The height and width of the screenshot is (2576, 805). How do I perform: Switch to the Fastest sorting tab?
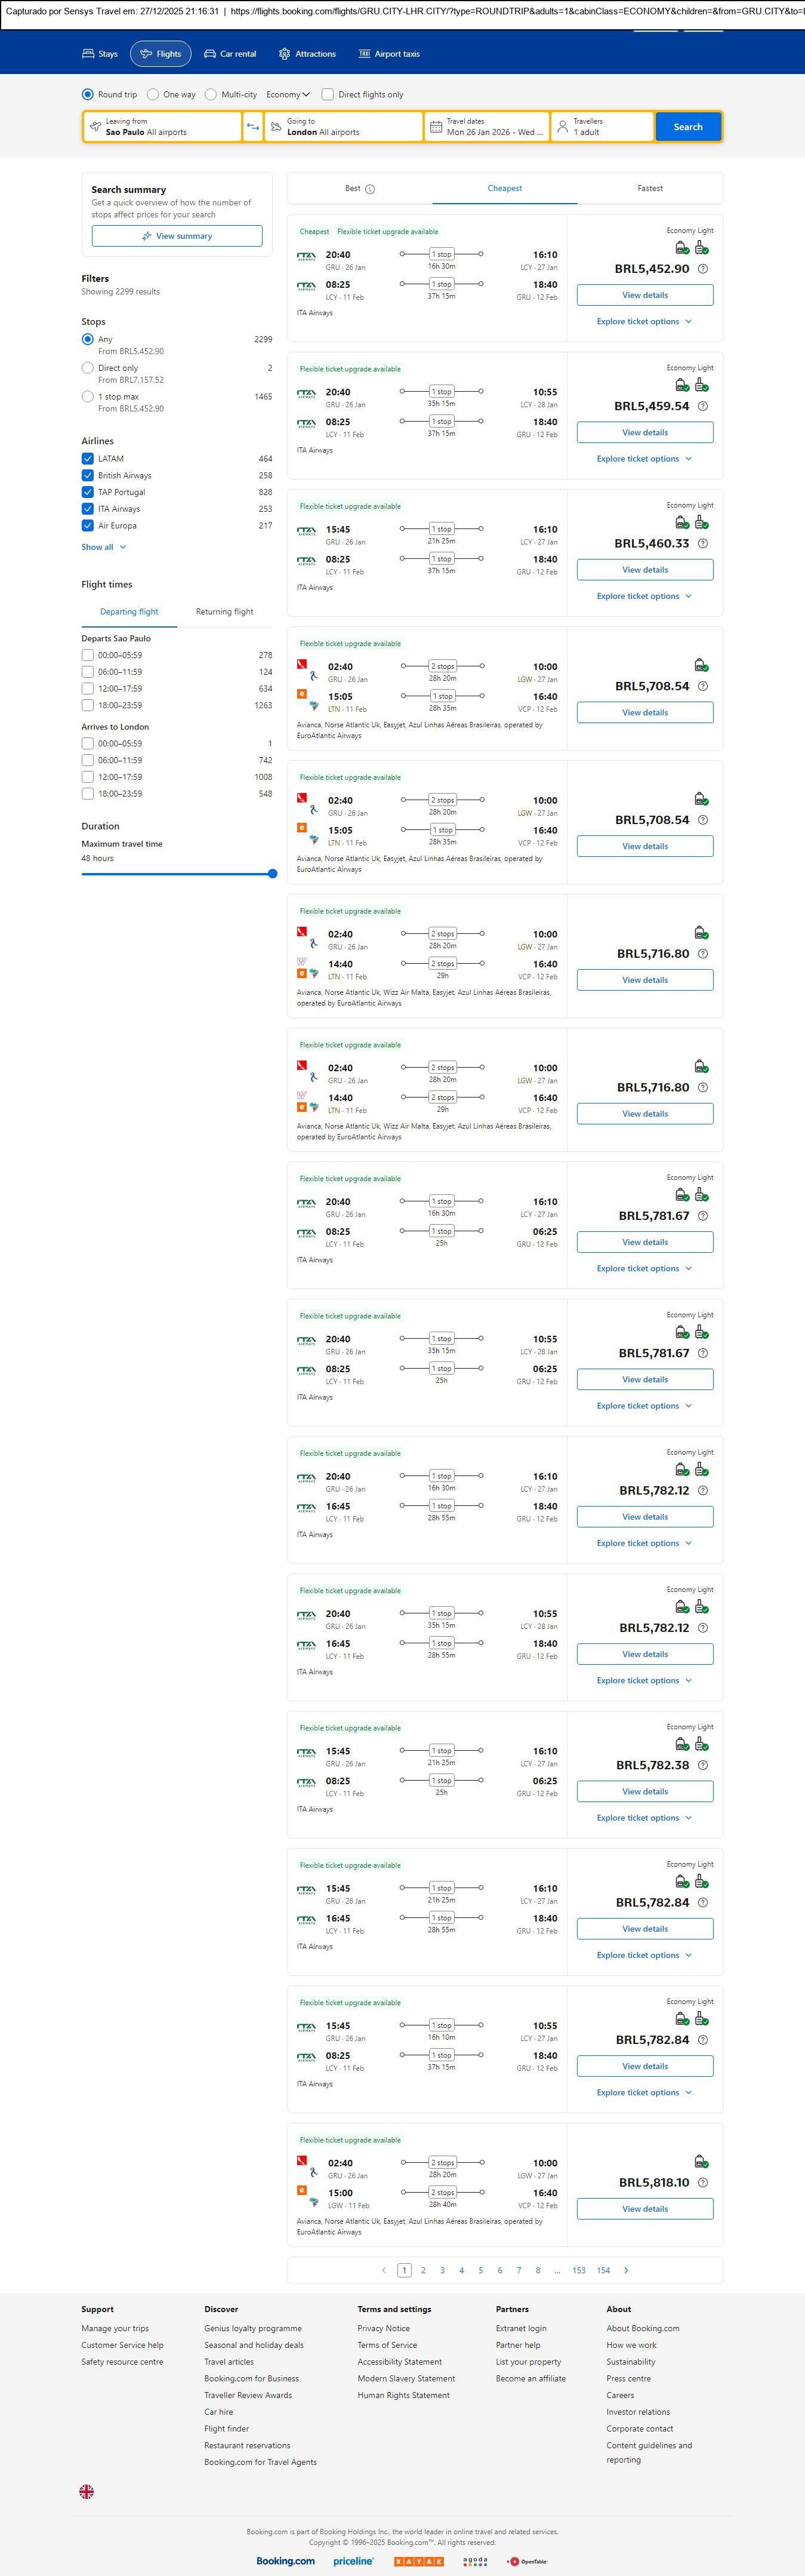[649, 188]
